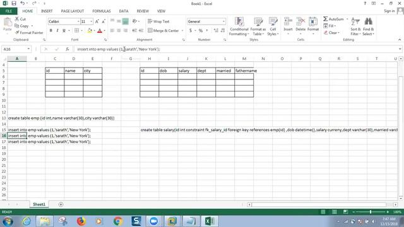Undo the last action
Viewport: 404px width, 227px height.
click(x=23, y=3)
